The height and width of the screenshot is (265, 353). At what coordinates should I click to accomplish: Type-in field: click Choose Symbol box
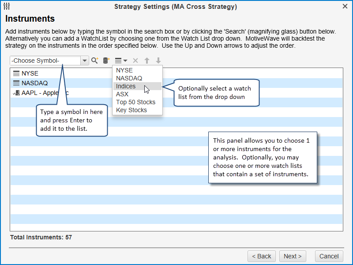click(x=45, y=61)
